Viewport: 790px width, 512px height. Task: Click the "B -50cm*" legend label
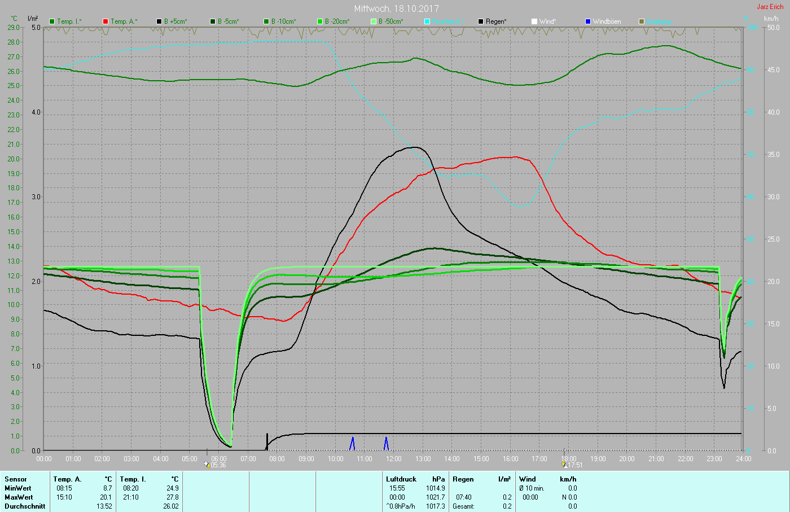tap(391, 21)
